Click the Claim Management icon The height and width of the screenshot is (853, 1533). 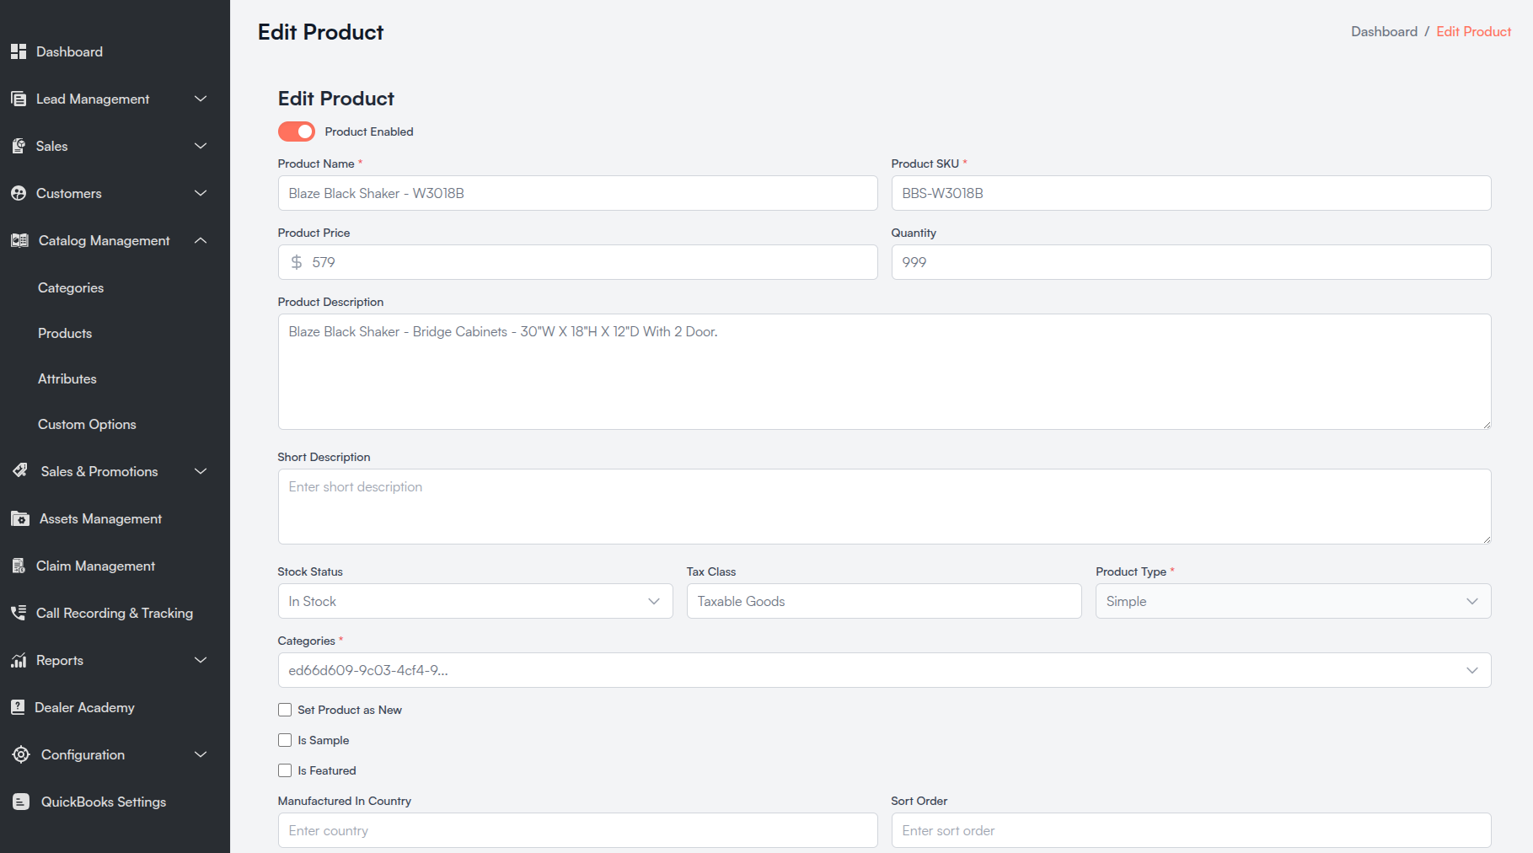[x=19, y=566]
